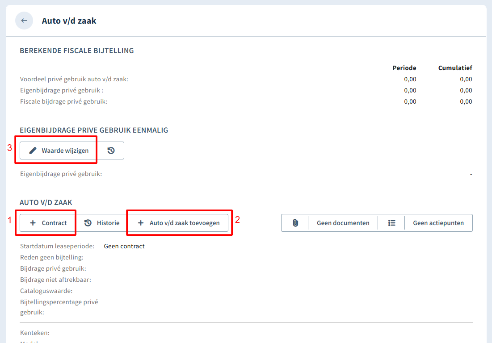Click the clock icon on the Historie button
Viewport: 492px width, 343px height.
pyautogui.click(x=88, y=223)
